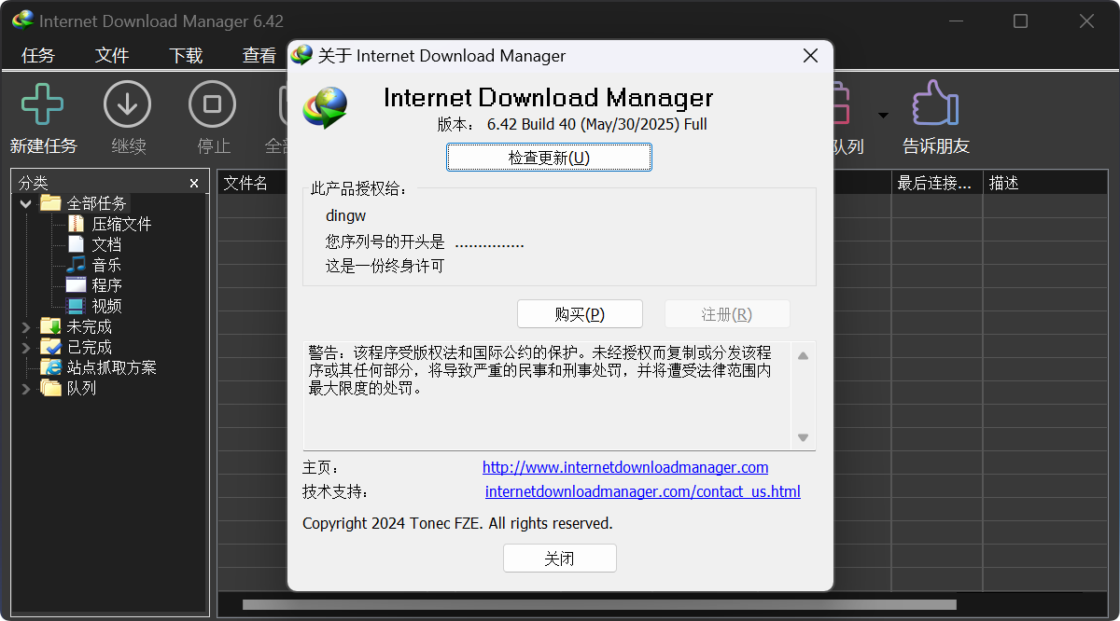Viewport: 1120px width, 621px height.
Task: Open the Downloads (下载) menu
Action: (186, 55)
